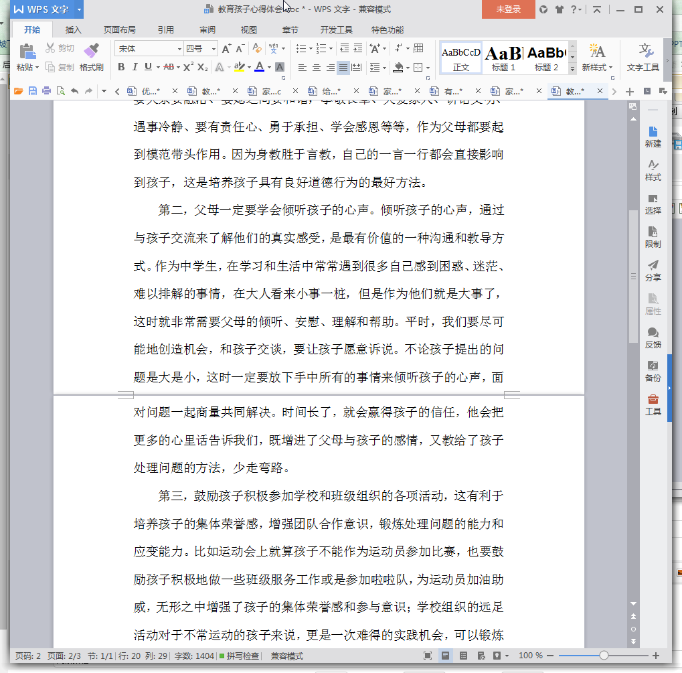Image resolution: width=682 pixels, height=673 pixels.
Task: Toggle 拼写检查 spell check in status bar
Action: (239, 656)
